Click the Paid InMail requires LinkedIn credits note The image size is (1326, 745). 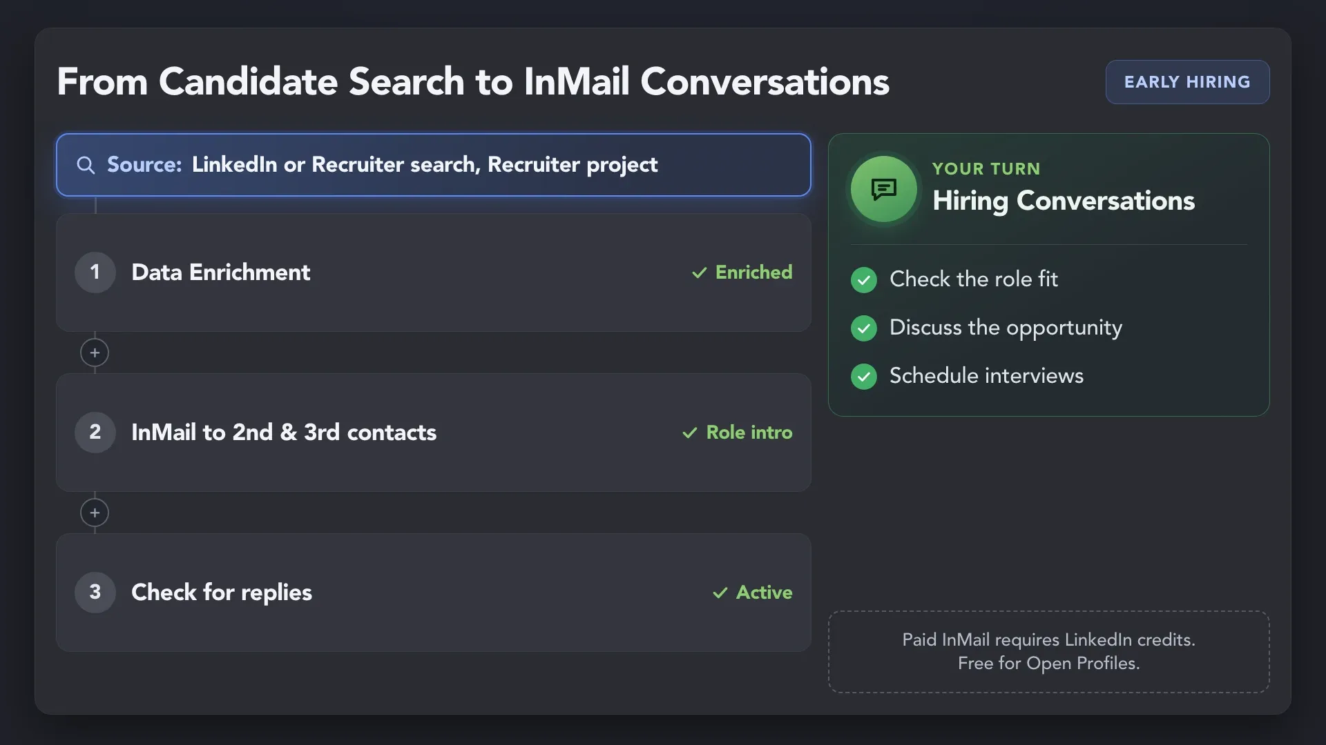point(1049,652)
